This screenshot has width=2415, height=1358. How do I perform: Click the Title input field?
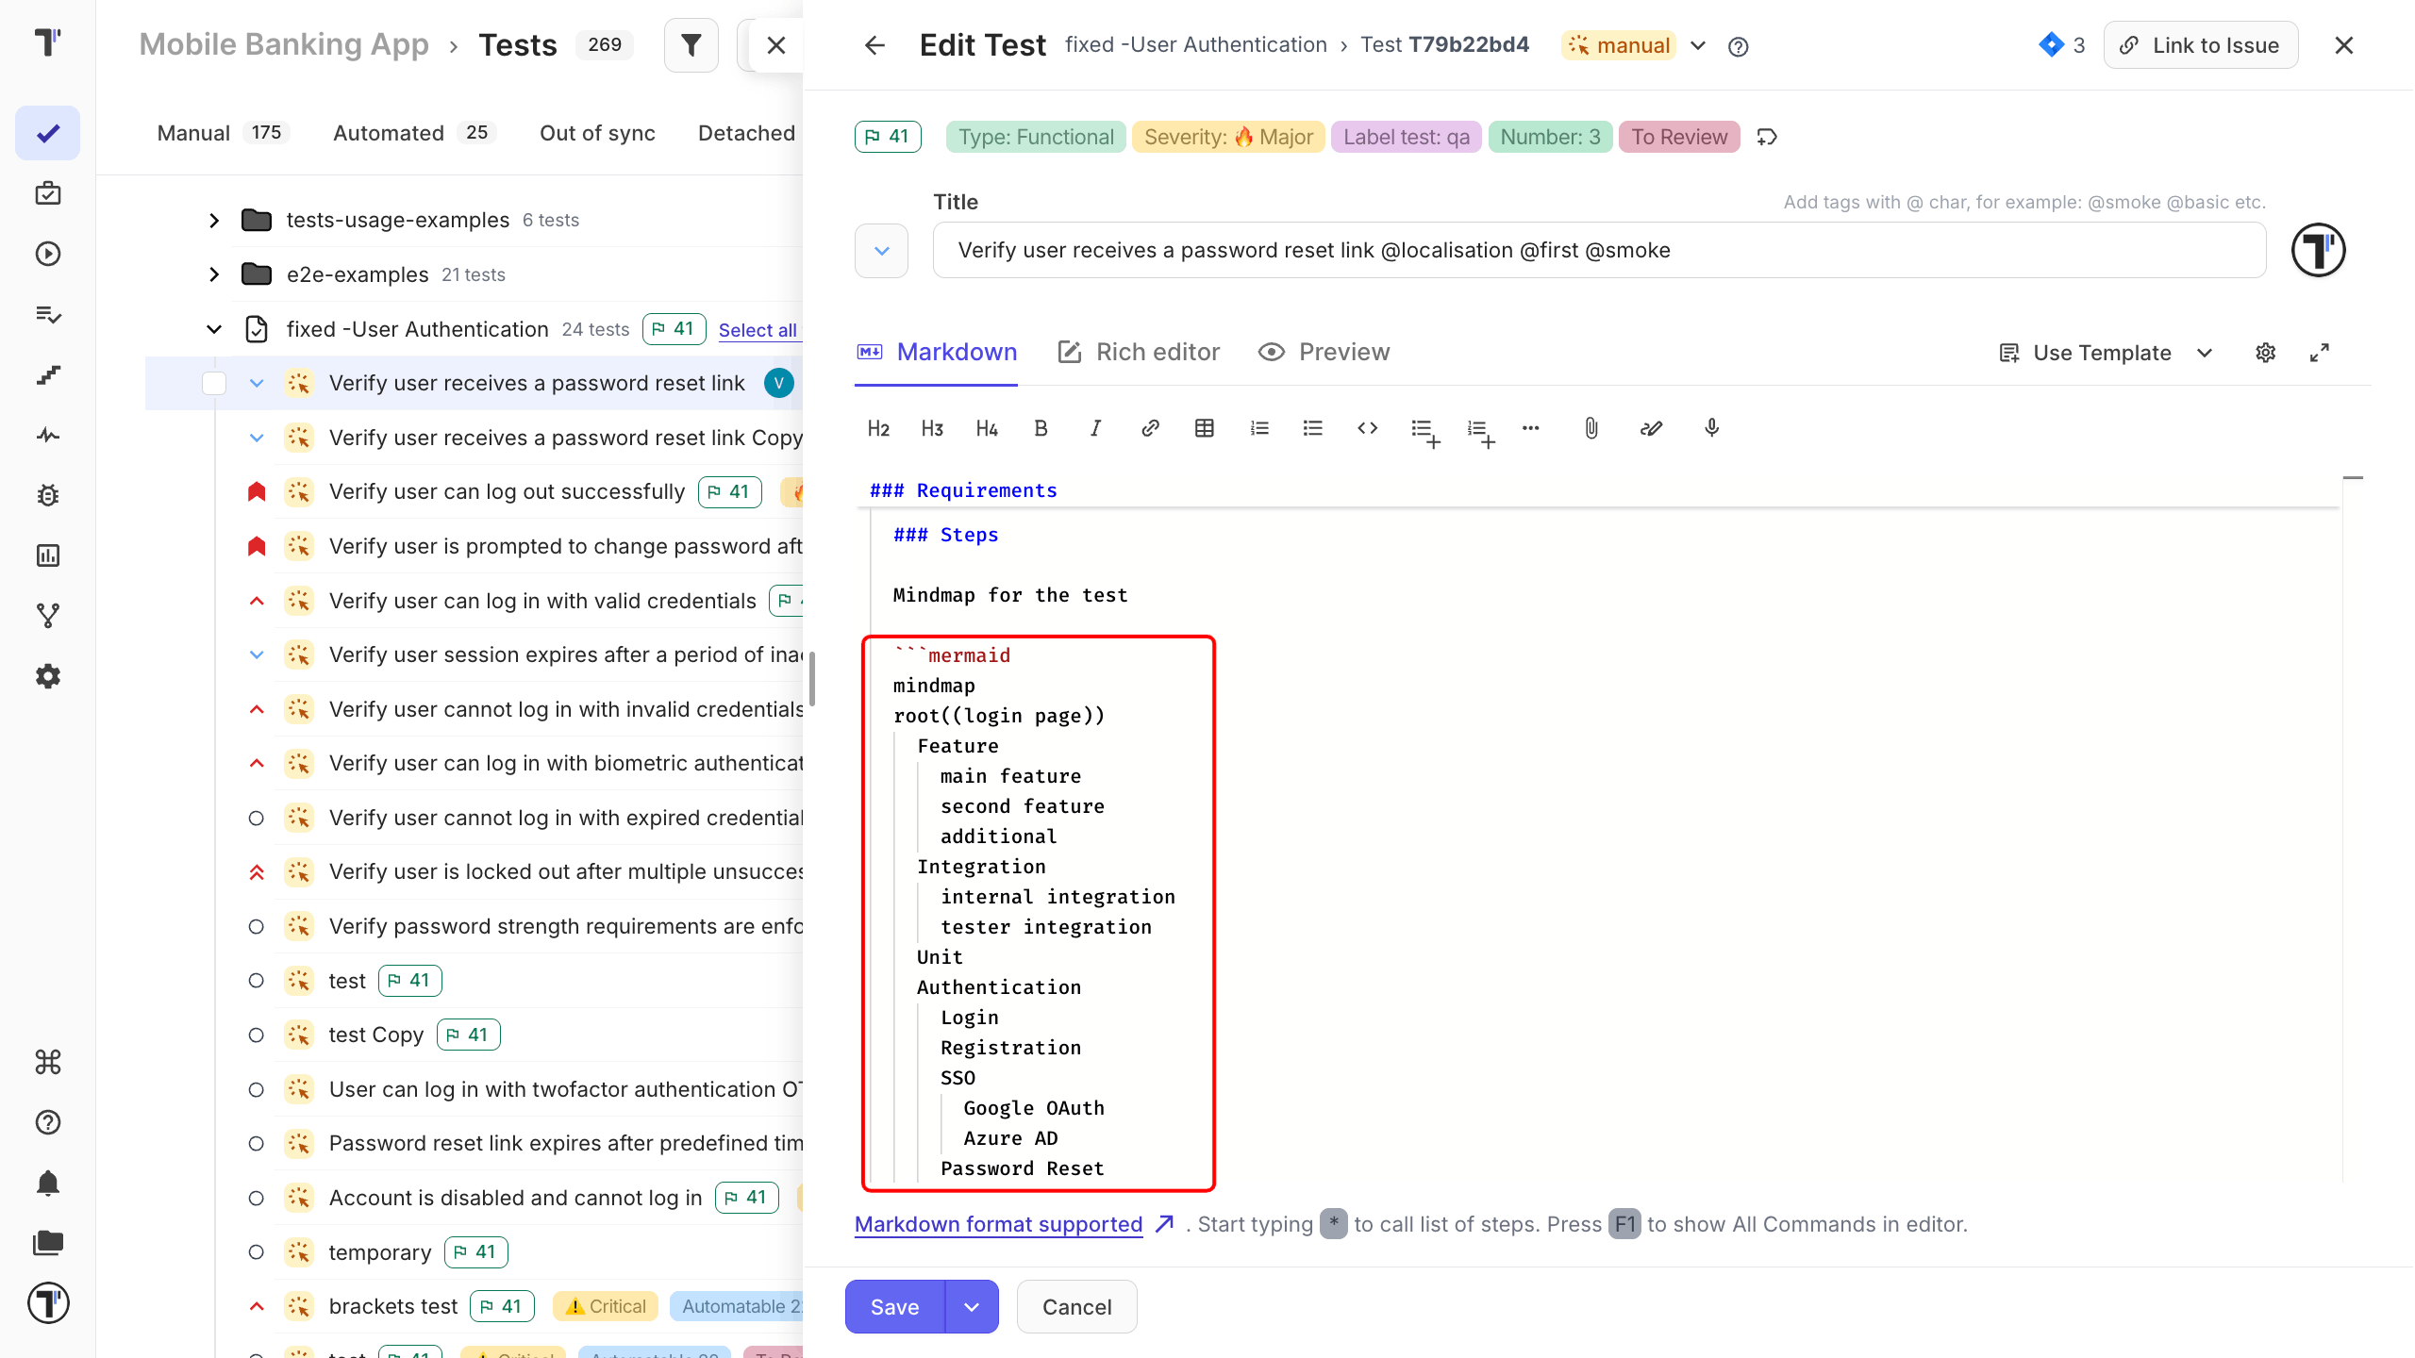click(x=1600, y=251)
